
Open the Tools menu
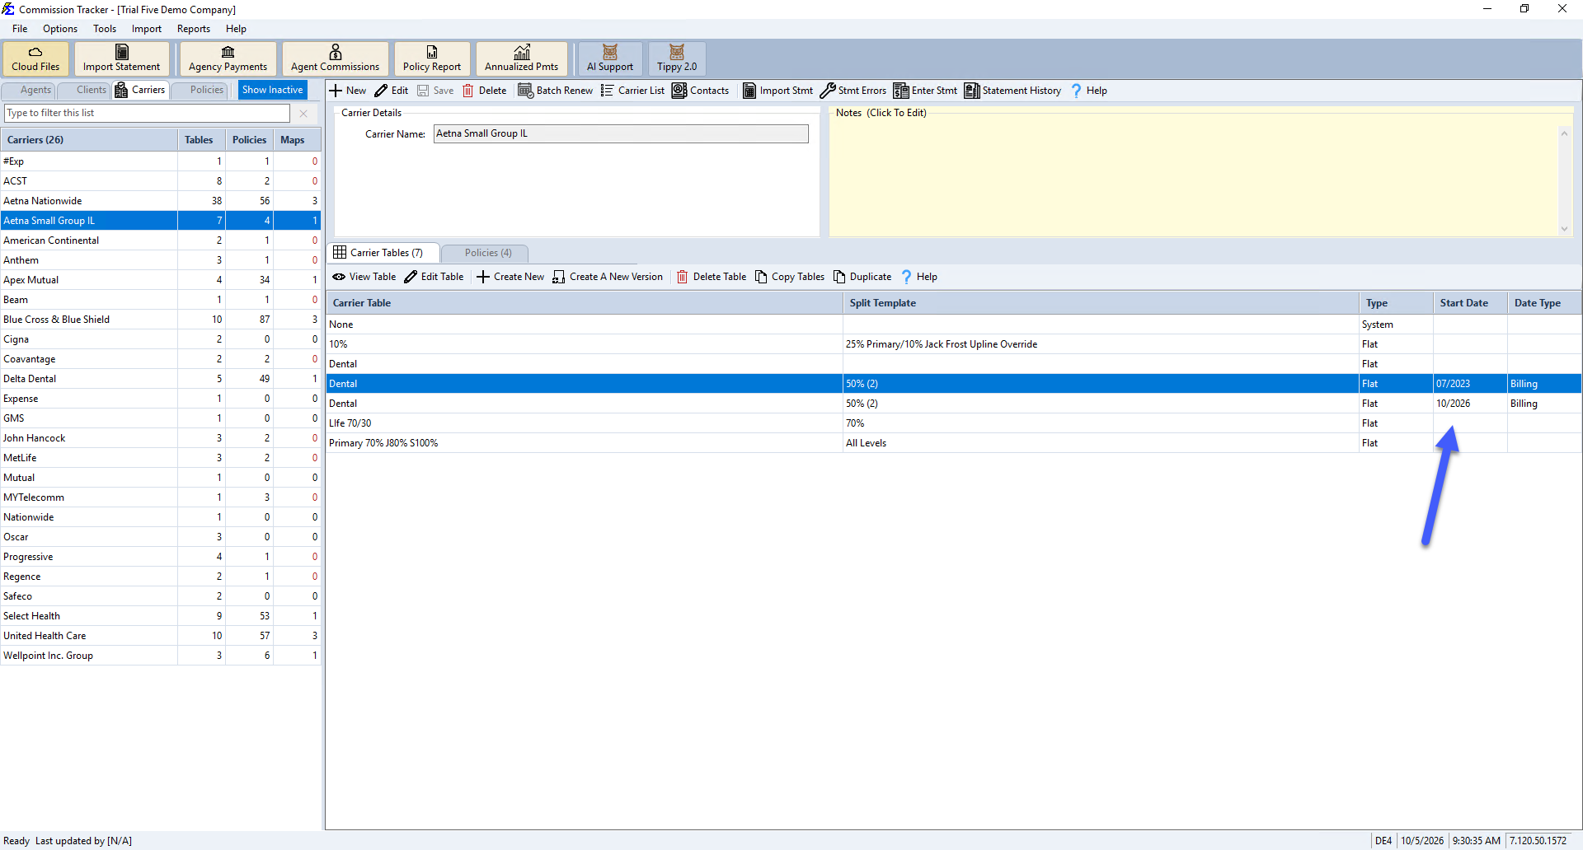click(x=105, y=29)
